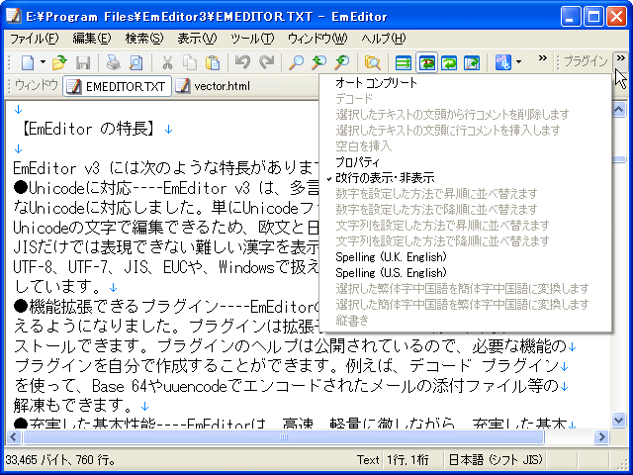Image resolution: width=633 pixels, height=475 pixels.
Task: Switch to the EMEDITOR.TXT tab
Action: pos(117,86)
